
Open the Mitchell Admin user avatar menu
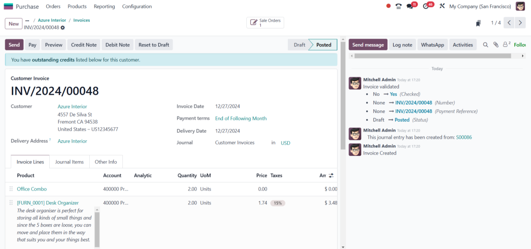pos(520,6)
